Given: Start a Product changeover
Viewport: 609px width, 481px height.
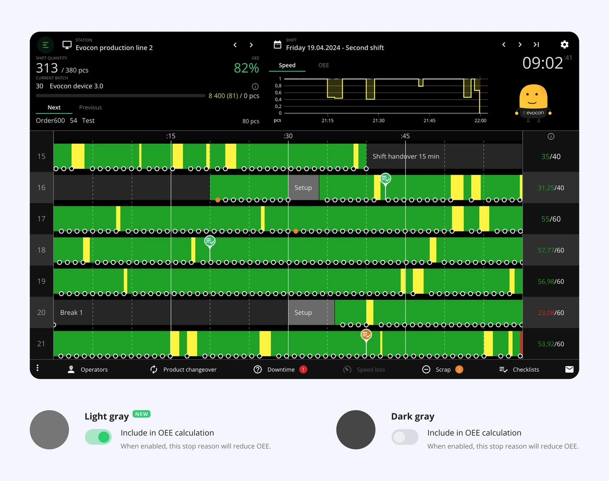Looking at the screenshot, I should 183,370.
